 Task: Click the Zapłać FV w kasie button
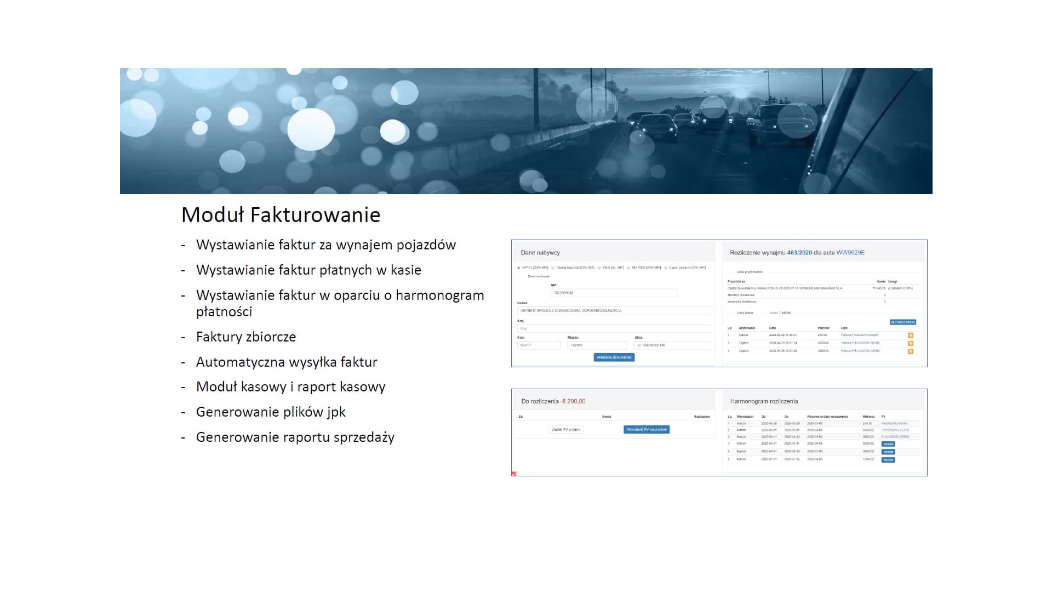coord(566,430)
